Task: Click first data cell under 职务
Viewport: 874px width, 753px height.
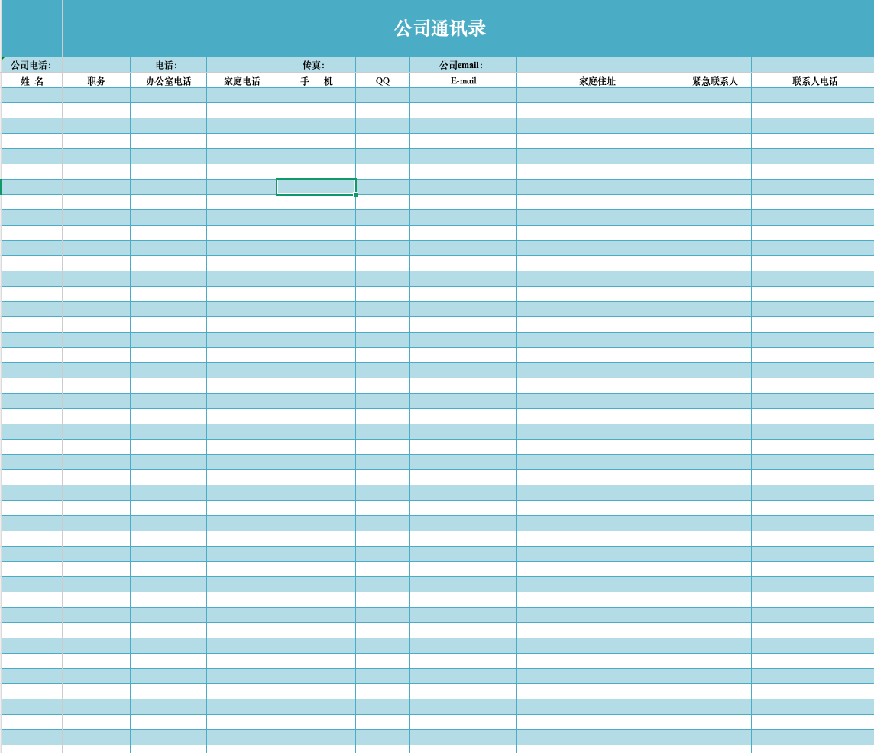Action: click(x=96, y=96)
